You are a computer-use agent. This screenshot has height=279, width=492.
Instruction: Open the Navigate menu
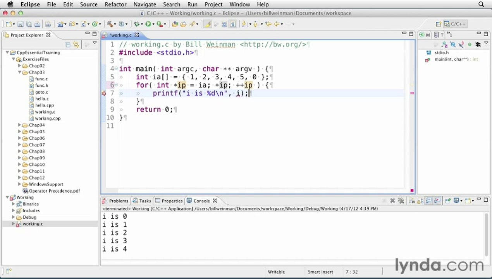pyautogui.click(x=145, y=4)
